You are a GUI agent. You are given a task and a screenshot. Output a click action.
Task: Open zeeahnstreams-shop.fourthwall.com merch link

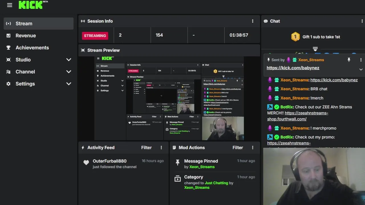[298, 116]
